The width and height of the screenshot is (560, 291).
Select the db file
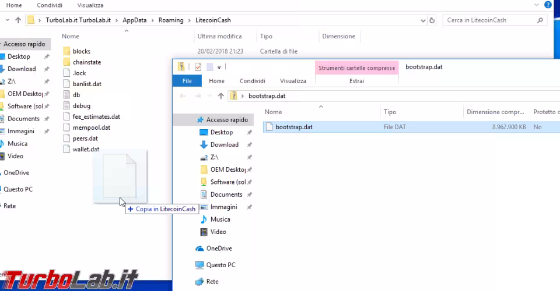pos(76,95)
